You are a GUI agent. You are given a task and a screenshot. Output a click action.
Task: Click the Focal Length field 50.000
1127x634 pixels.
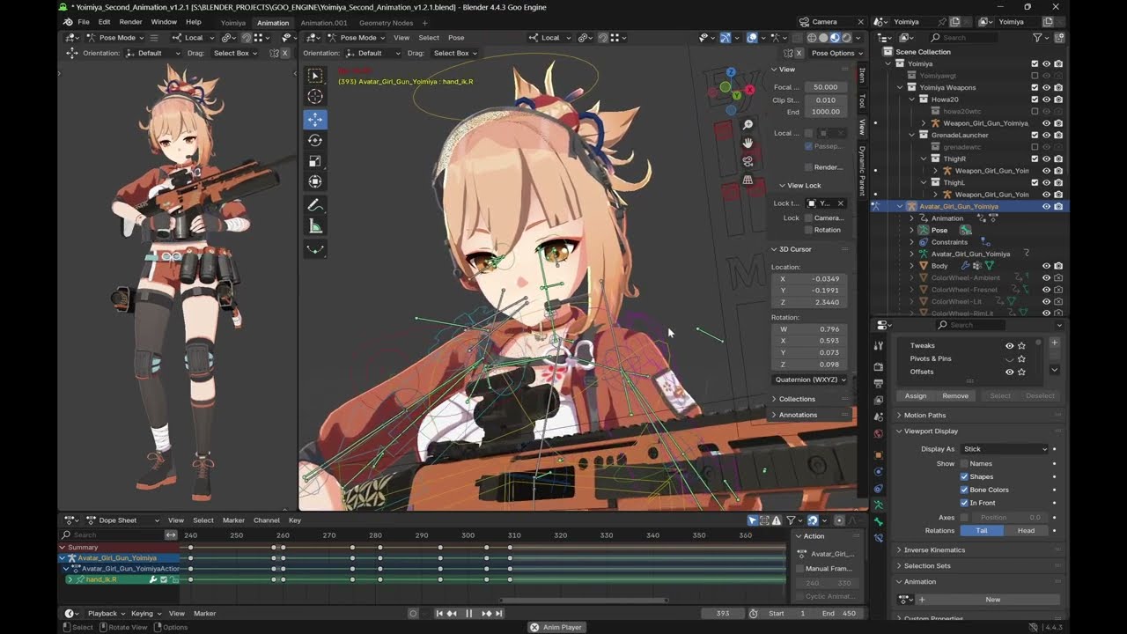825,87
